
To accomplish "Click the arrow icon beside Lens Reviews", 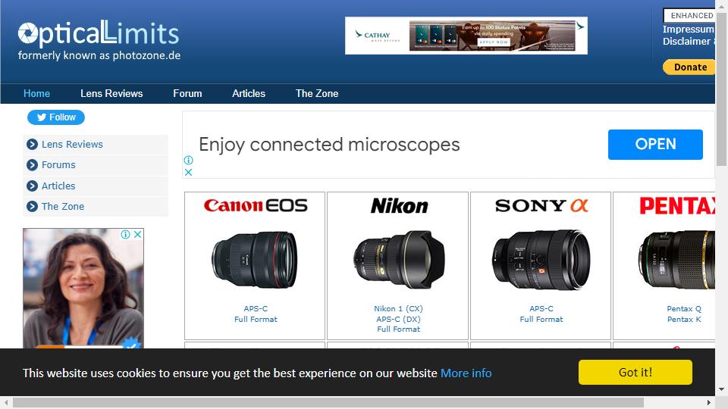I will click(32, 144).
